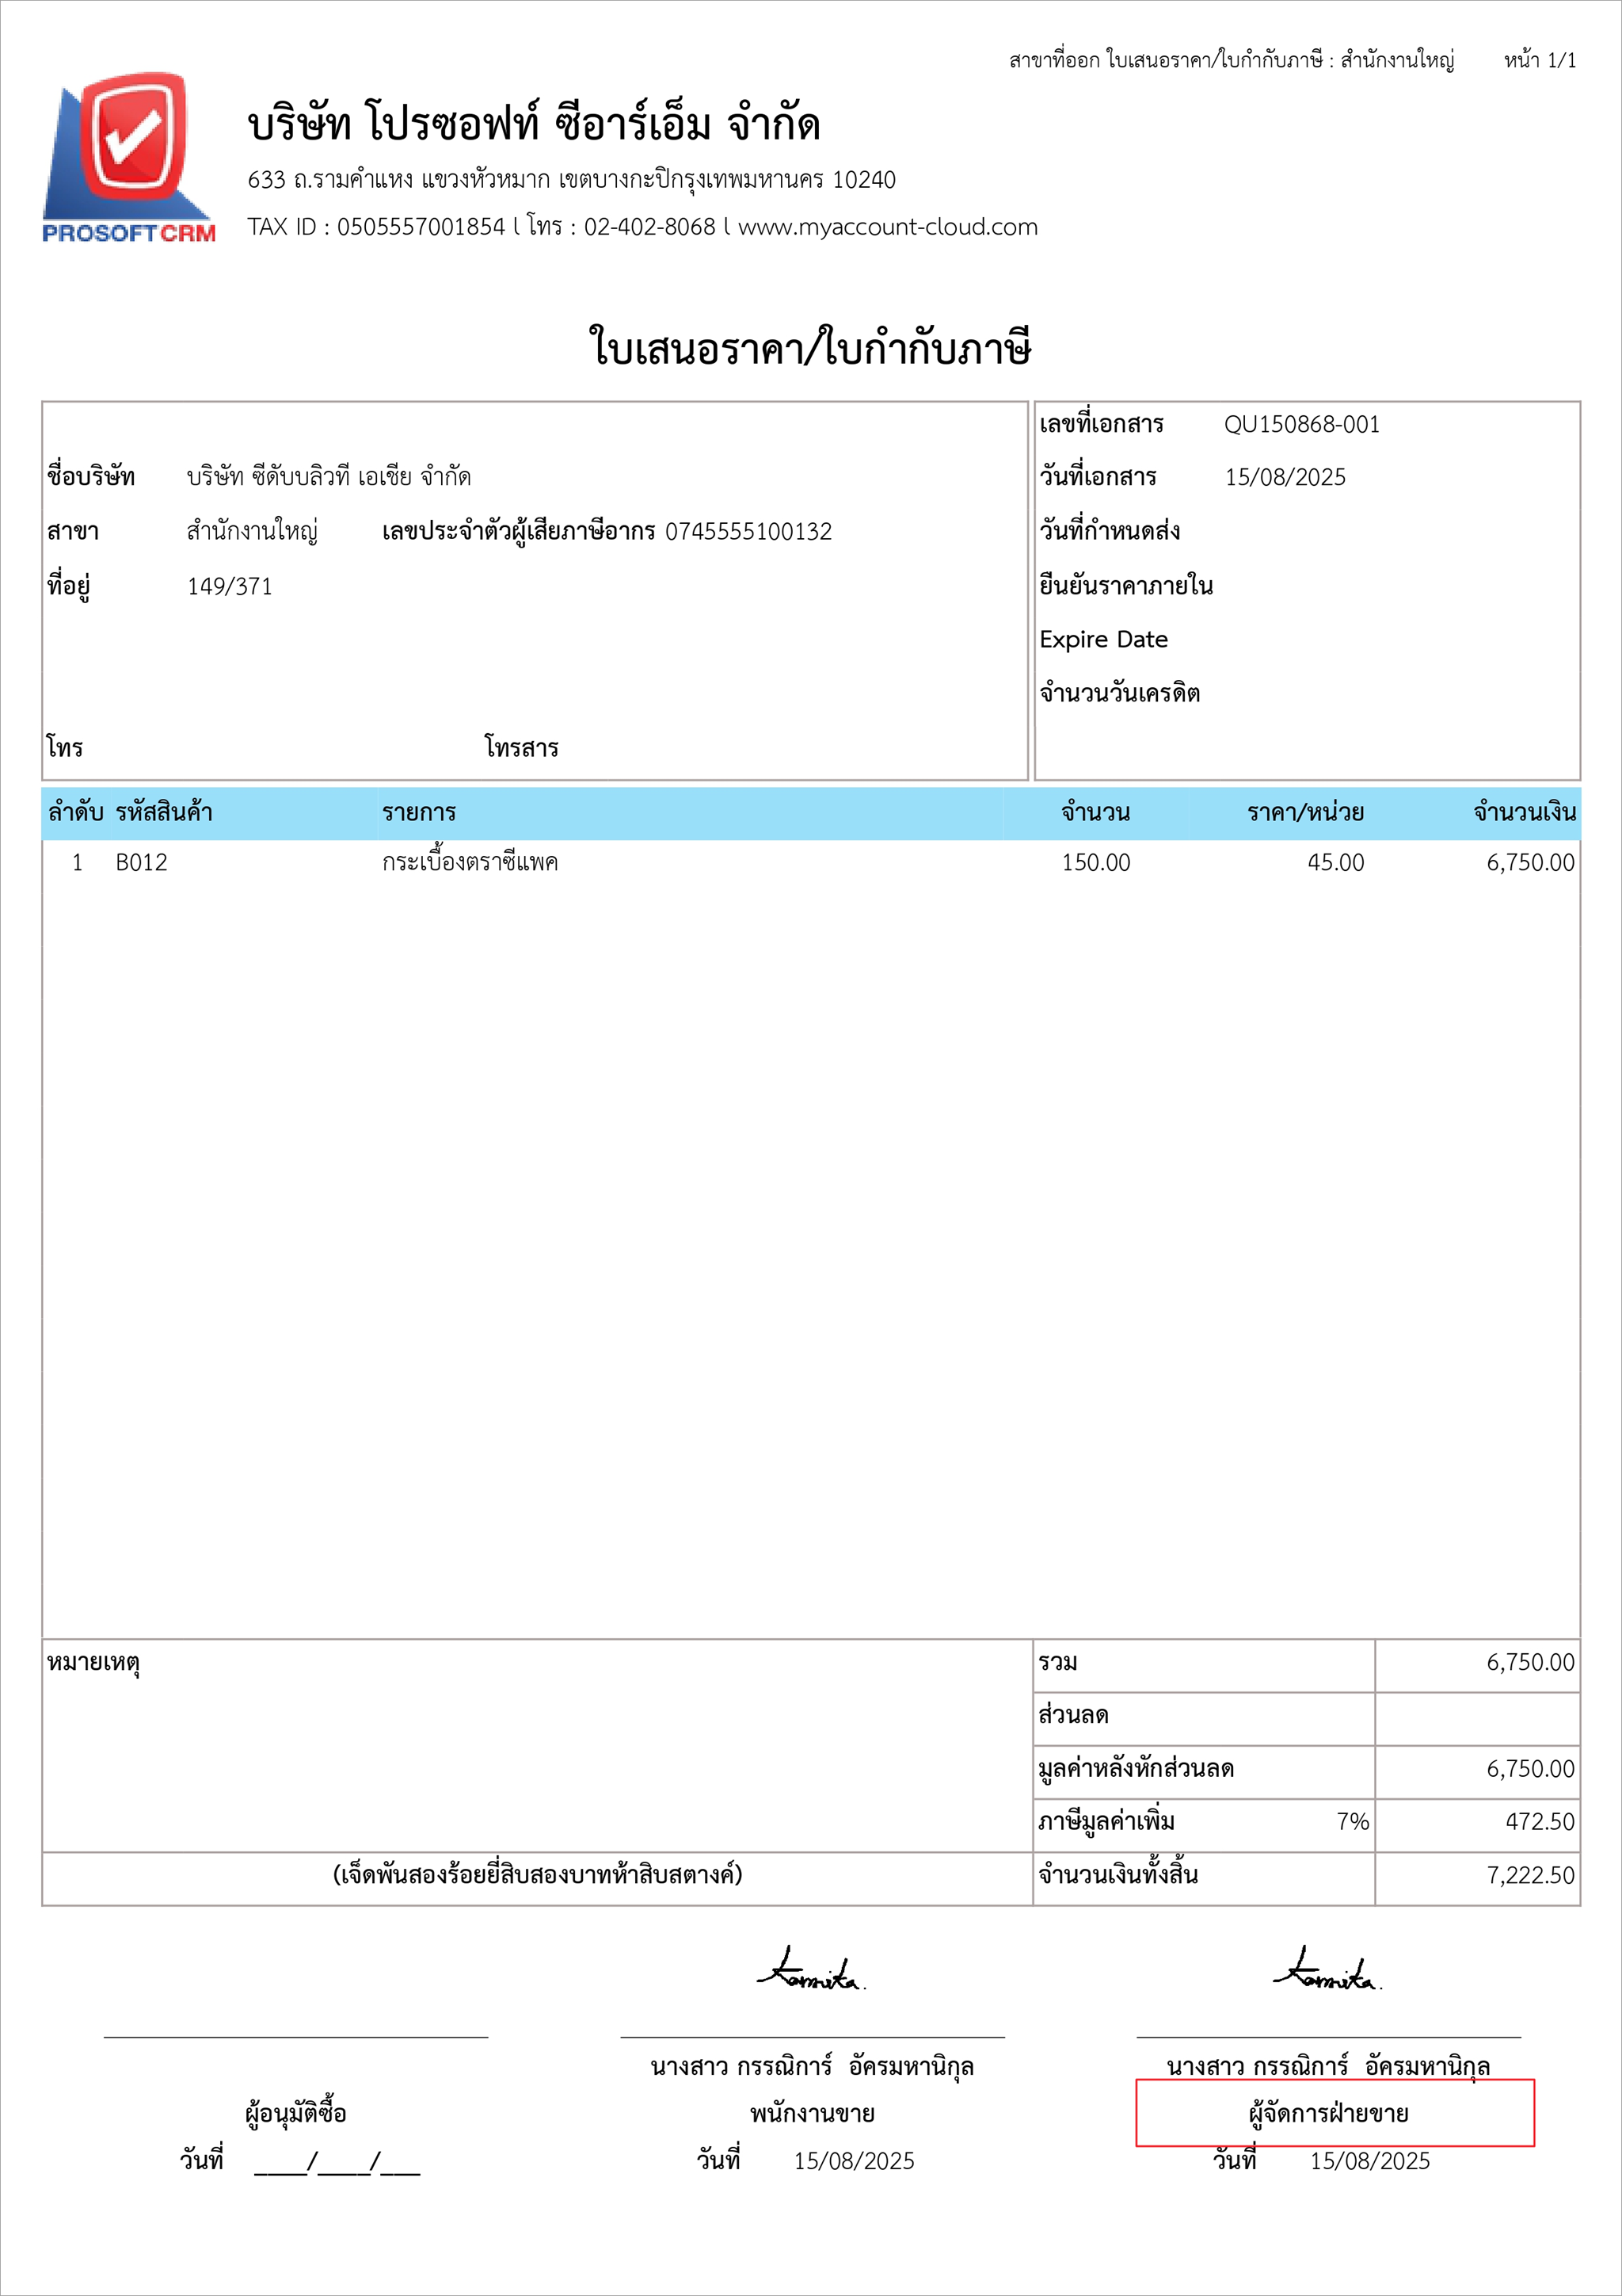Click the product code B012
The height and width of the screenshot is (2296, 1622).
tap(141, 862)
